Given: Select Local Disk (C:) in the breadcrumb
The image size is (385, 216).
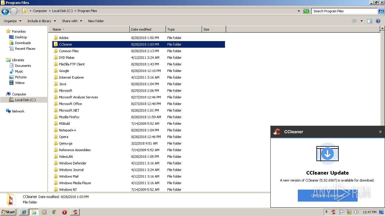Looking at the screenshot, I should [62, 11].
